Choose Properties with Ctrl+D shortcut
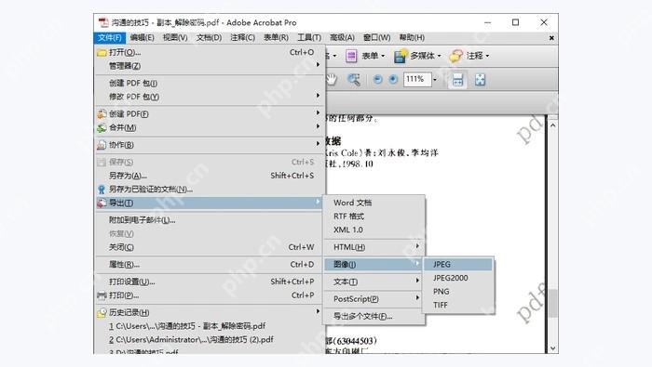The height and width of the screenshot is (367, 652). tap(210, 265)
